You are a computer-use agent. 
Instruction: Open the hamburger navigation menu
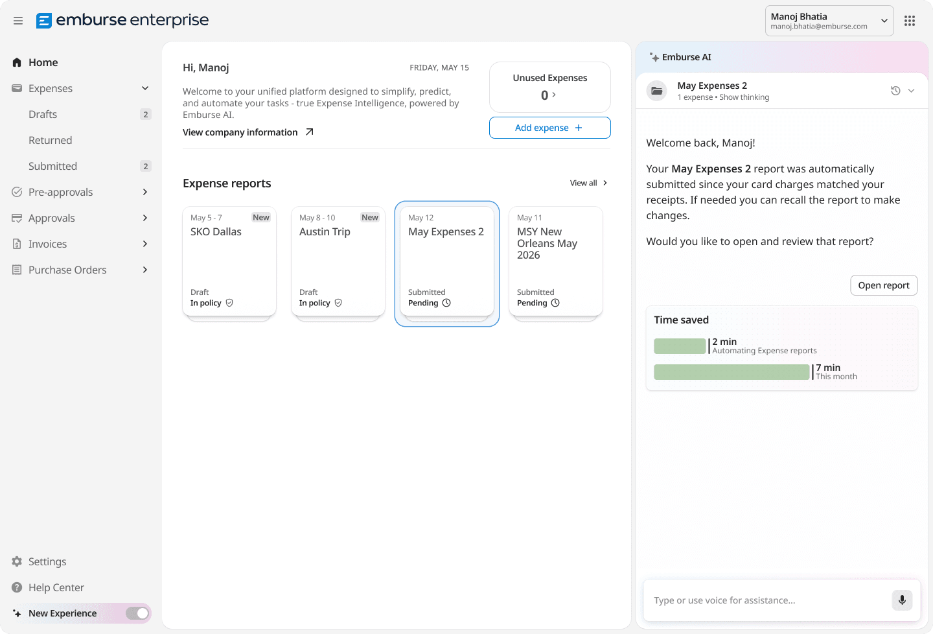click(18, 21)
